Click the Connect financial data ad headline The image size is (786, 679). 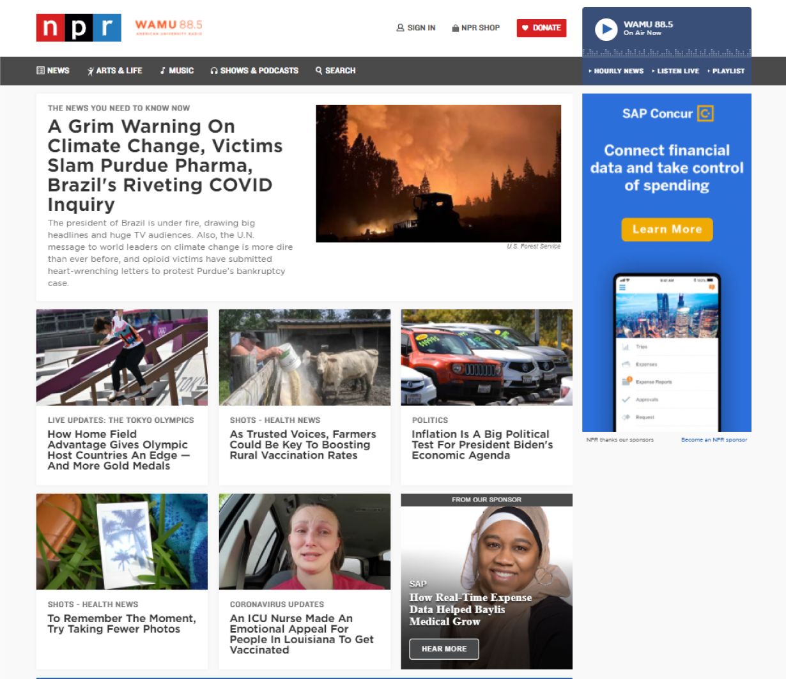[667, 168]
